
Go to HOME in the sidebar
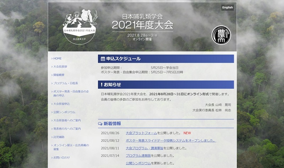click(57, 58)
